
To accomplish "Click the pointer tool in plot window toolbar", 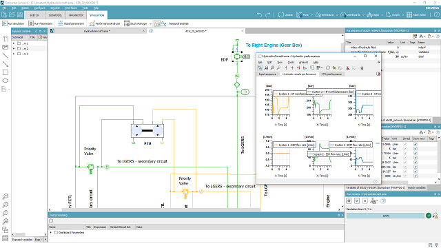I will pyautogui.click(x=260, y=68).
